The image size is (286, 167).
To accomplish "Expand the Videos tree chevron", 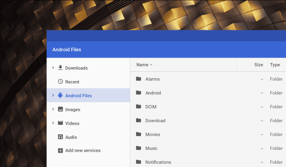I will (x=53, y=123).
